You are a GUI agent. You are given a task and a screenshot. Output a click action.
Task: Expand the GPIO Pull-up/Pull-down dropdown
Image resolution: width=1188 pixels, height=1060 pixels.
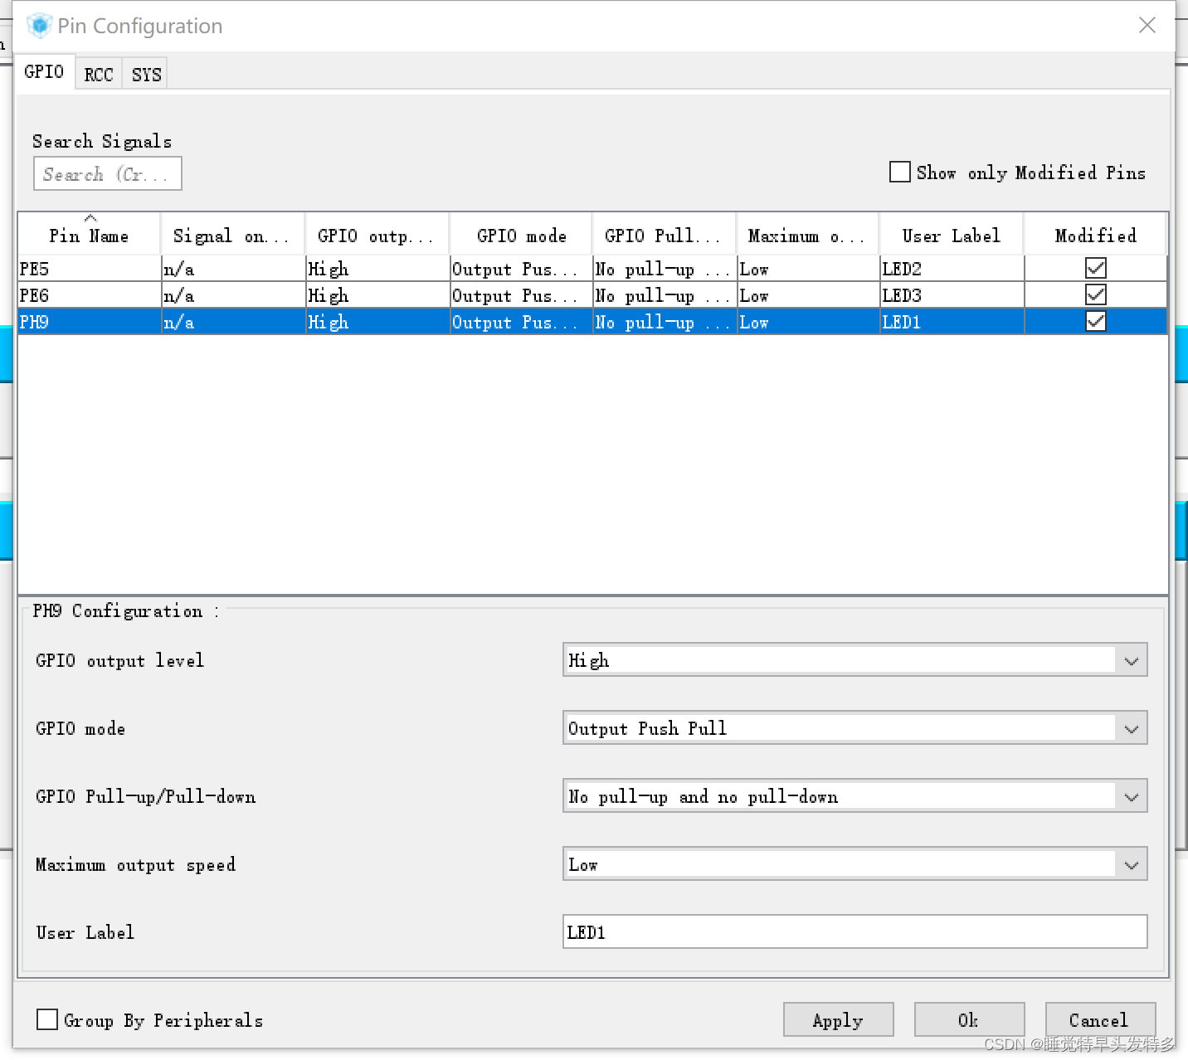tap(1131, 796)
